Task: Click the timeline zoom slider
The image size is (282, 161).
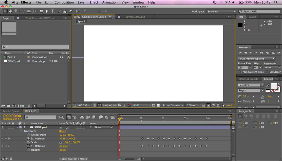Action: [129, 159]
